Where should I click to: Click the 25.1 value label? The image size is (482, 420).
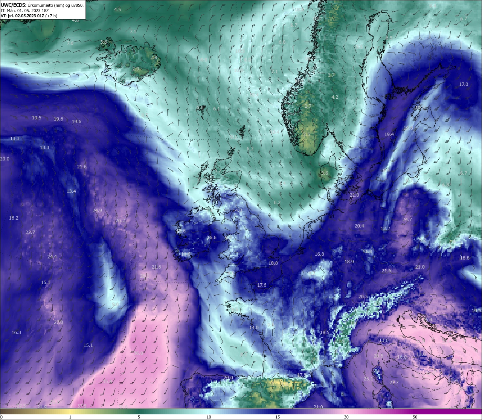[368, 379]
